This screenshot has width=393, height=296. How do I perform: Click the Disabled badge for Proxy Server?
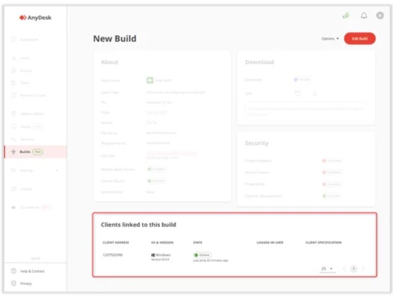point(332,184)
